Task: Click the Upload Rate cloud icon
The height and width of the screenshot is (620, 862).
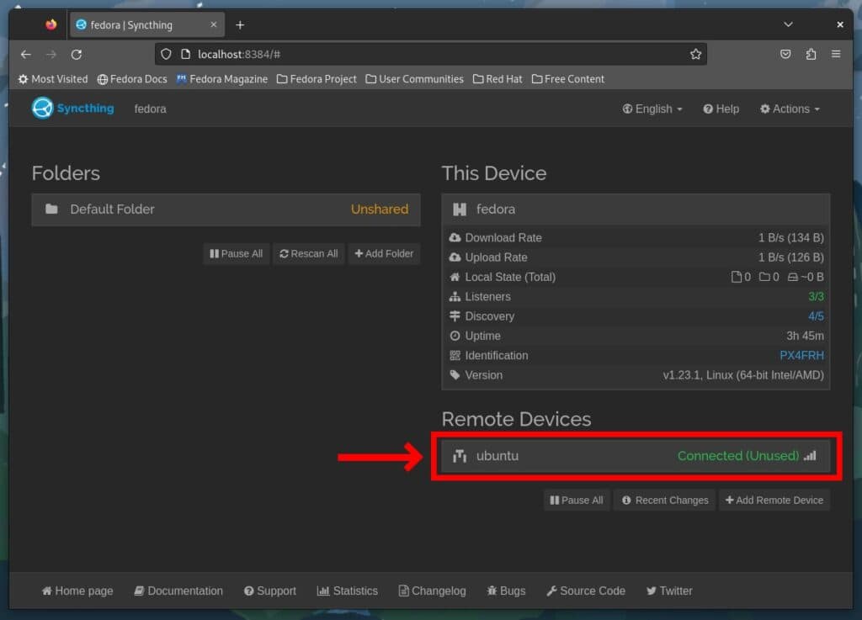Action: pos(455,257)
